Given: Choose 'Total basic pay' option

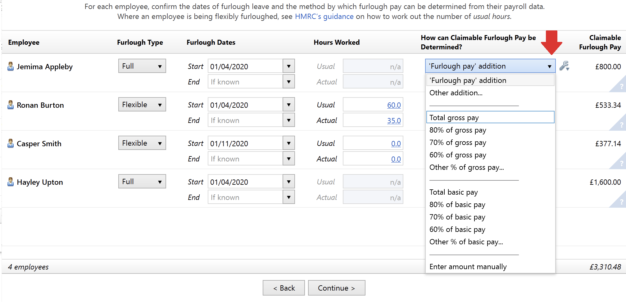Looking at the screenshot, I should coord(490,192).
